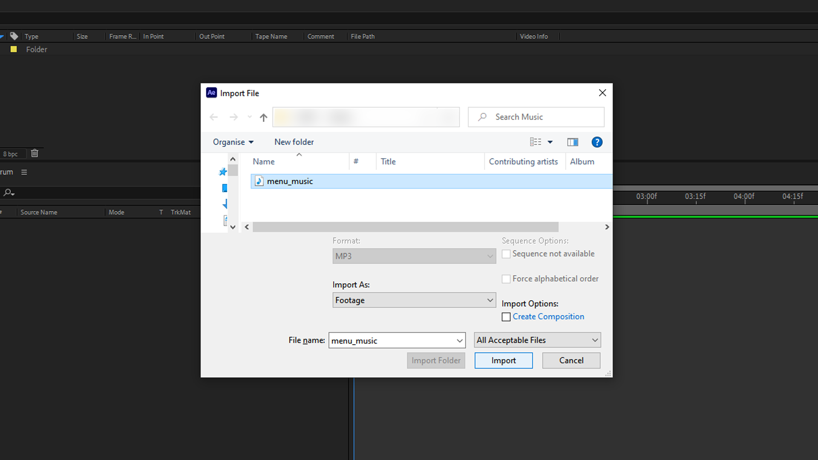Click the blurred address path bar

point(366,117)
